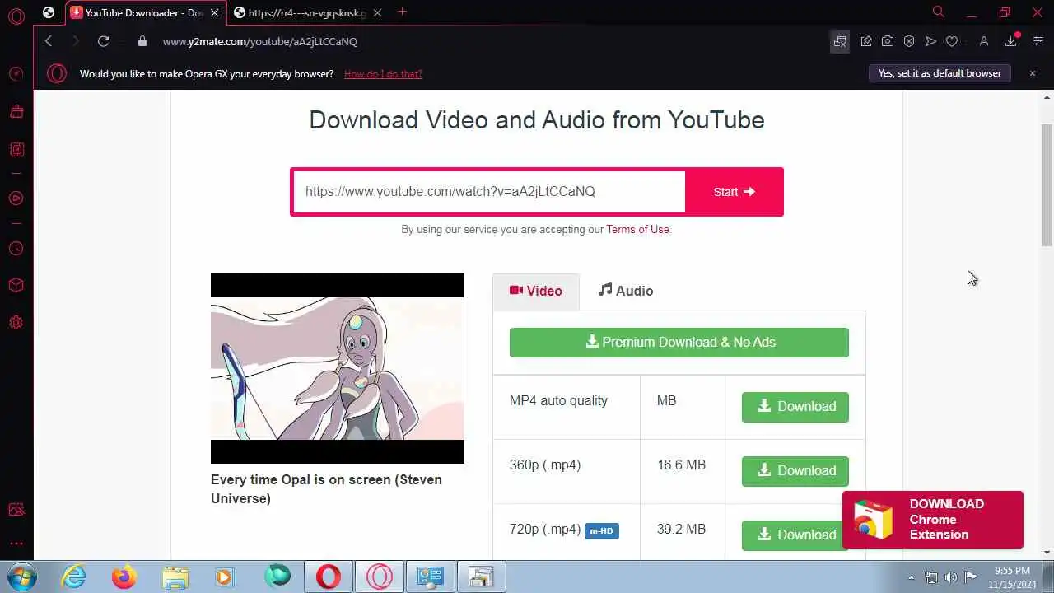1054x593 pixels.
Task: Download the MP4 auto quality video
Action: coord(795,407)
